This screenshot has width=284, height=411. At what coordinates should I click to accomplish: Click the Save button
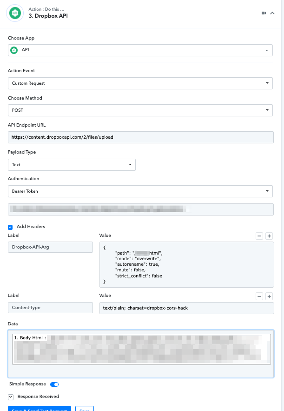tap(84, 409)
